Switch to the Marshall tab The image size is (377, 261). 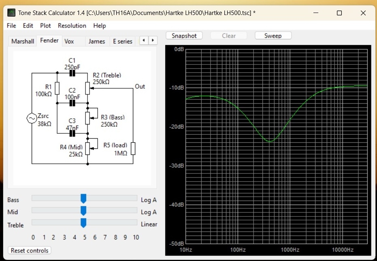(x=23, y=41)
